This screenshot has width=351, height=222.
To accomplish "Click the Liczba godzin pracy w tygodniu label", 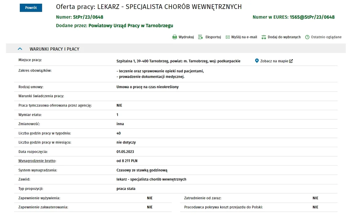I will point(45,133).
